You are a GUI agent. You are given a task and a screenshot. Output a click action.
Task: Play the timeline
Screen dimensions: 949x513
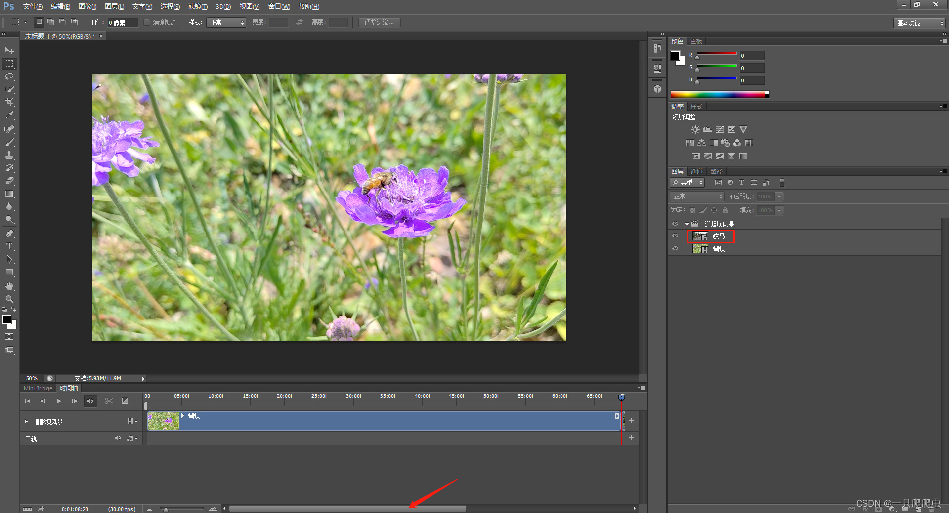59,401
